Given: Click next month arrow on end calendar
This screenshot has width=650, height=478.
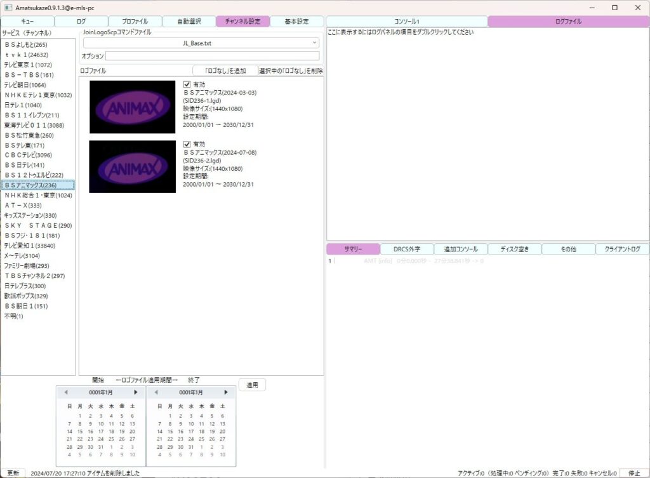Looking at the screenshot, I should point(226,392).
